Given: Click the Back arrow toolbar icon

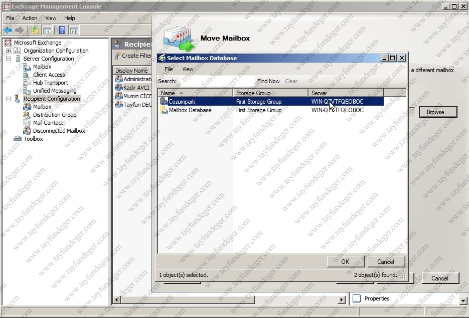Looking at the screenshot, I should 8,30.
